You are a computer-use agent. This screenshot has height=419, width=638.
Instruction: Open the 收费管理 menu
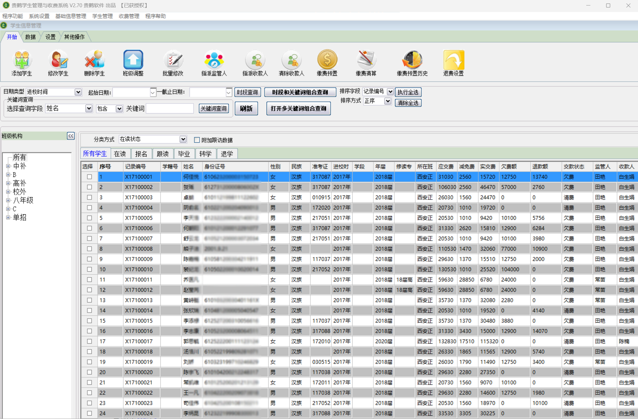click(x=129, y=16)
